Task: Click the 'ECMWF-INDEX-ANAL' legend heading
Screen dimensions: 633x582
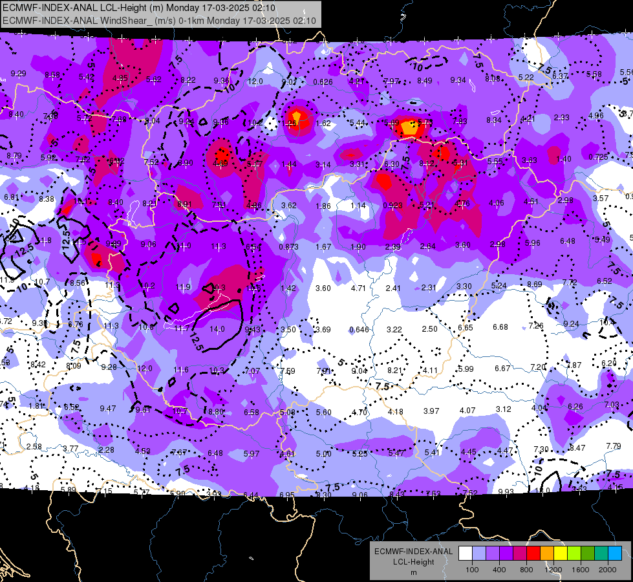Action: click(413, 552)
